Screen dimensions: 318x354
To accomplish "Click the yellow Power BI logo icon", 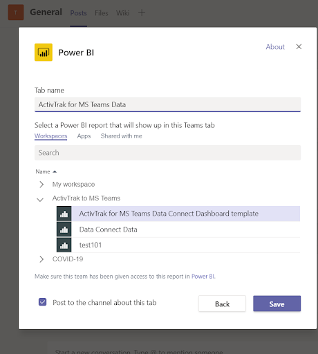I will click(44, 53).
